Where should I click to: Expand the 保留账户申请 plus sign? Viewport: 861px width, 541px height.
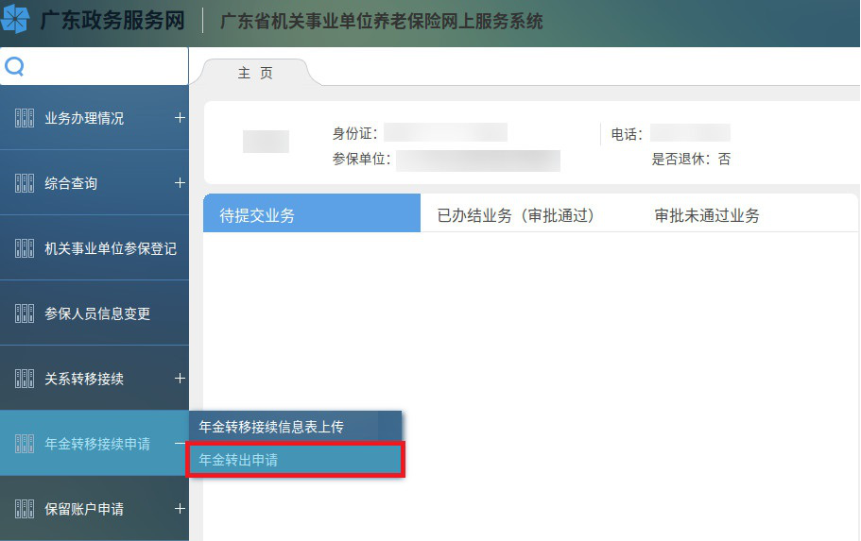(x=180, y=509)
